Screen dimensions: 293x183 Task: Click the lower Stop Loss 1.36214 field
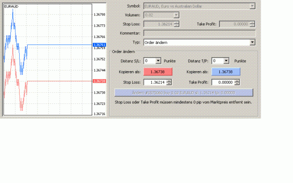click(155, 82)
